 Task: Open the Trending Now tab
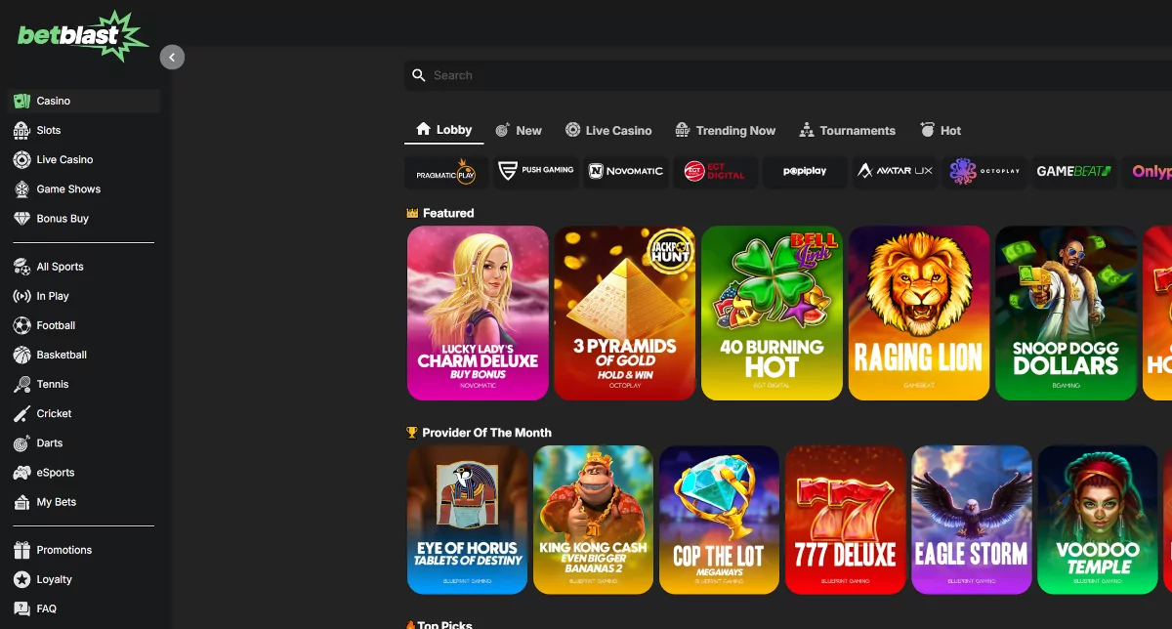726,130
